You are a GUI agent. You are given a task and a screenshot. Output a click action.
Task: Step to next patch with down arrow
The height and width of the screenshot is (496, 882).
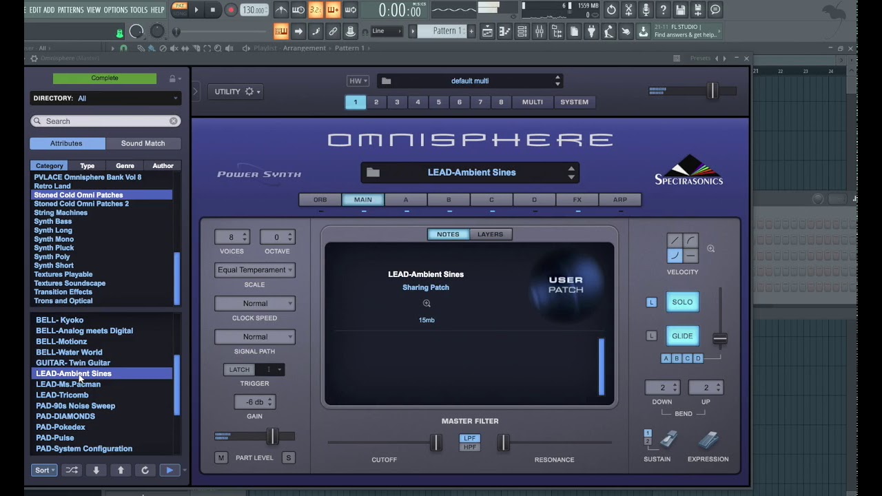(x=96, y=471)
